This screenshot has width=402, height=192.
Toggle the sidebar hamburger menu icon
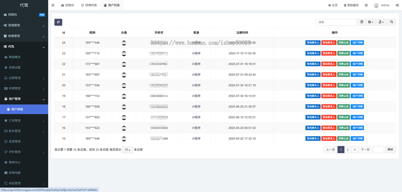click(x=53, y=5)
